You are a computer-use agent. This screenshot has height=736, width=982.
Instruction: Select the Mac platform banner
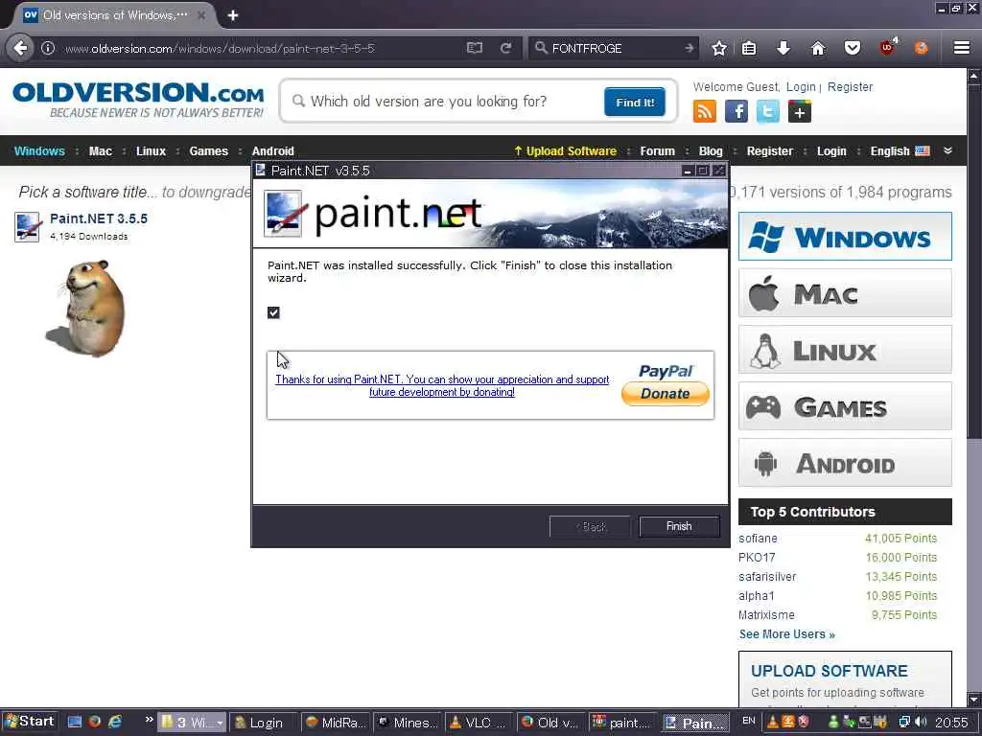pyautogui.click(x=845, y=293)
